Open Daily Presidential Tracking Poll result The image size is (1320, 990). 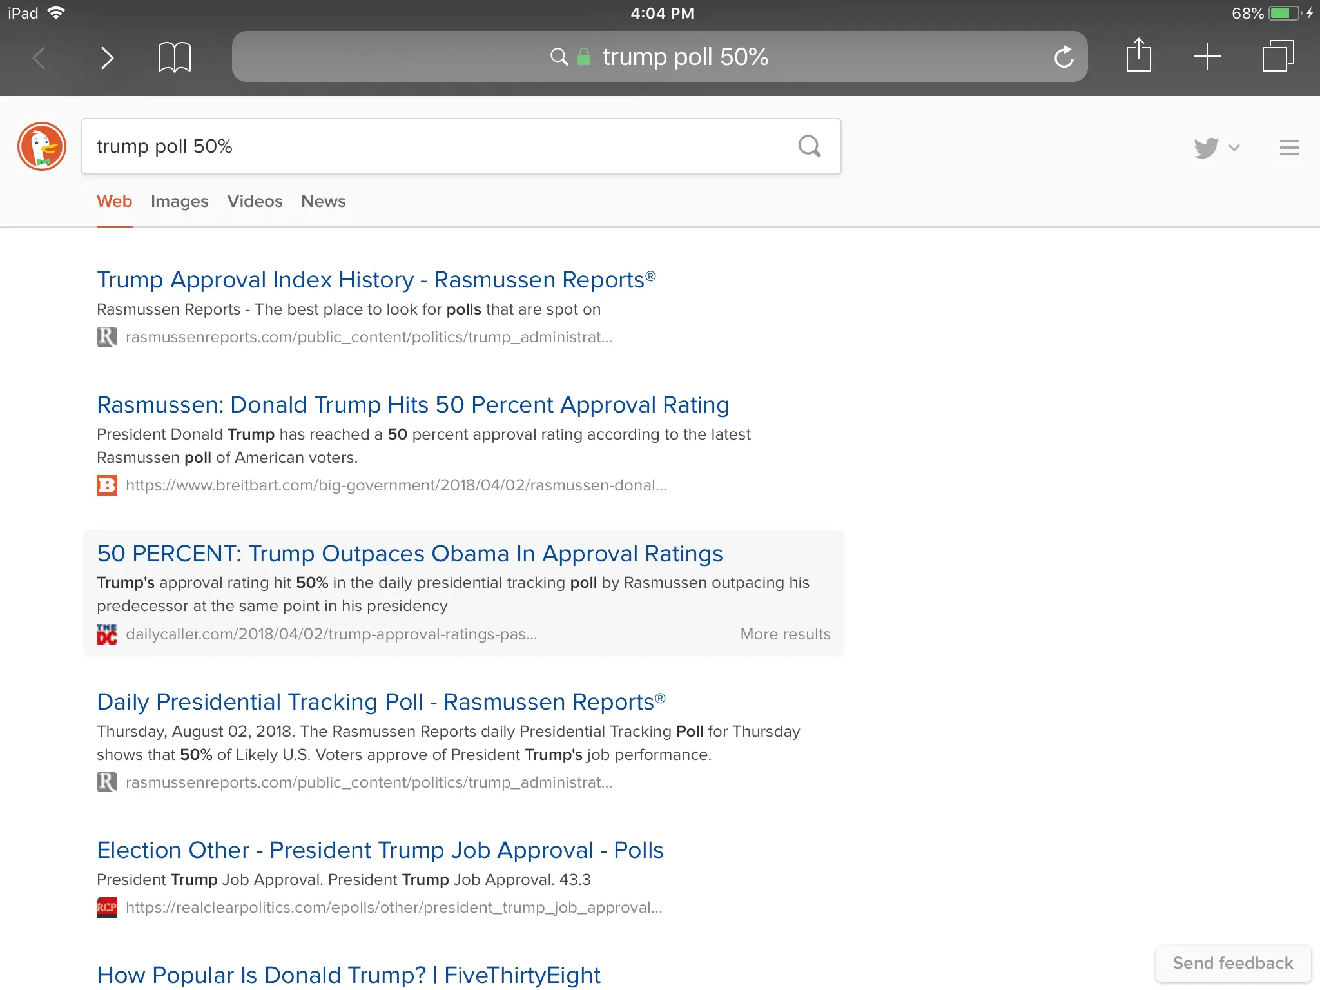pos(380,702)
